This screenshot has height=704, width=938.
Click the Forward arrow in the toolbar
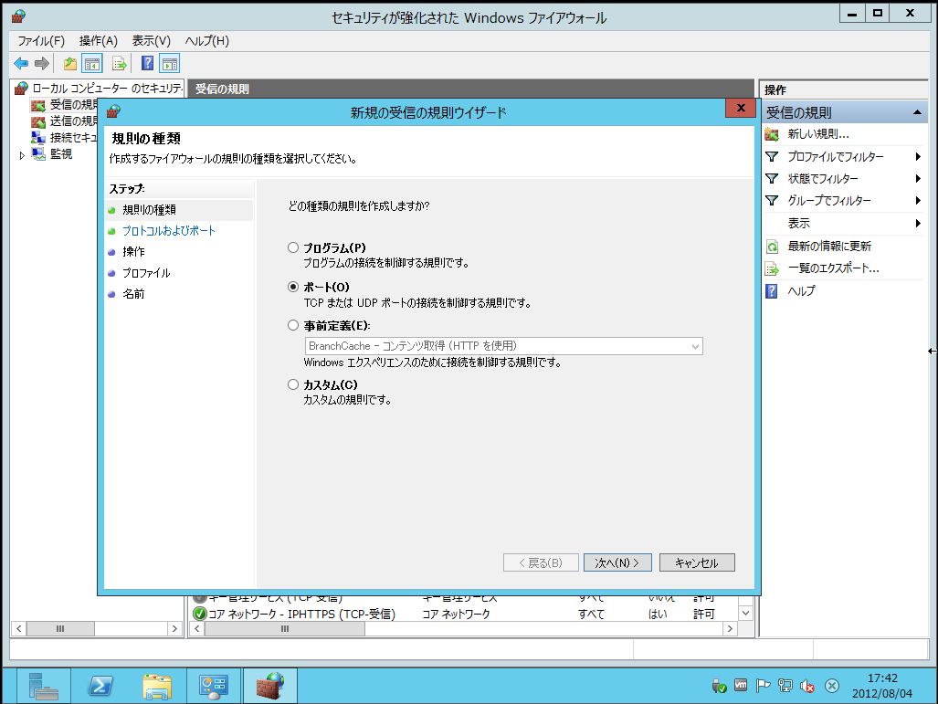(x=41, y=63)
